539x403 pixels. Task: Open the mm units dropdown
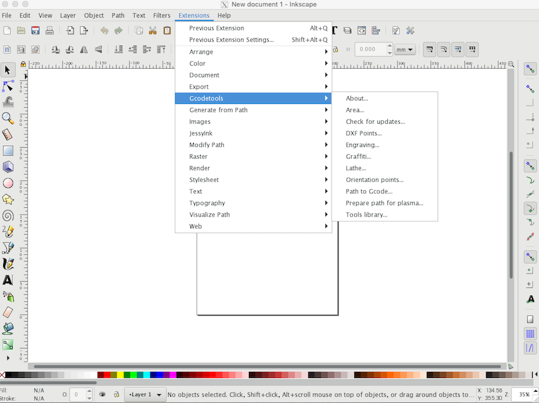(x=405, y=49)
